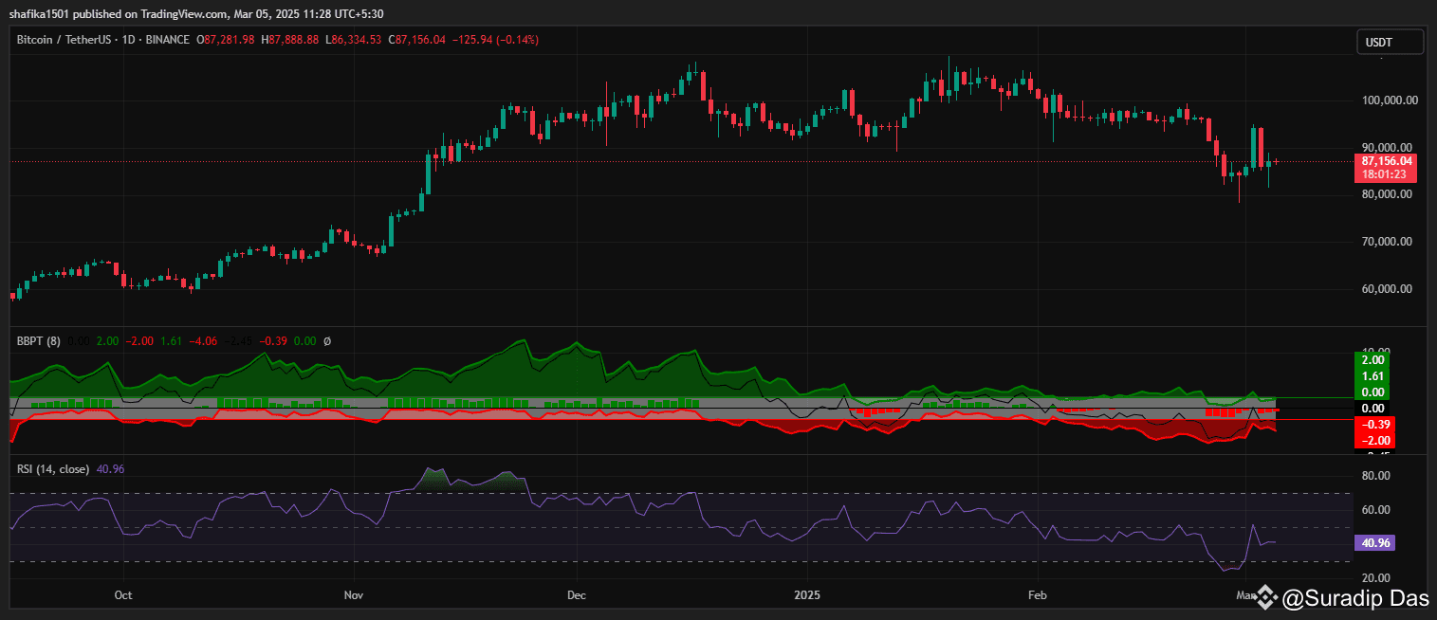The height and width of the screenshot is (620, 1437).
Task: Click the Nov label on the time axis
Action: pyautogui.click(x=354, y=596)
